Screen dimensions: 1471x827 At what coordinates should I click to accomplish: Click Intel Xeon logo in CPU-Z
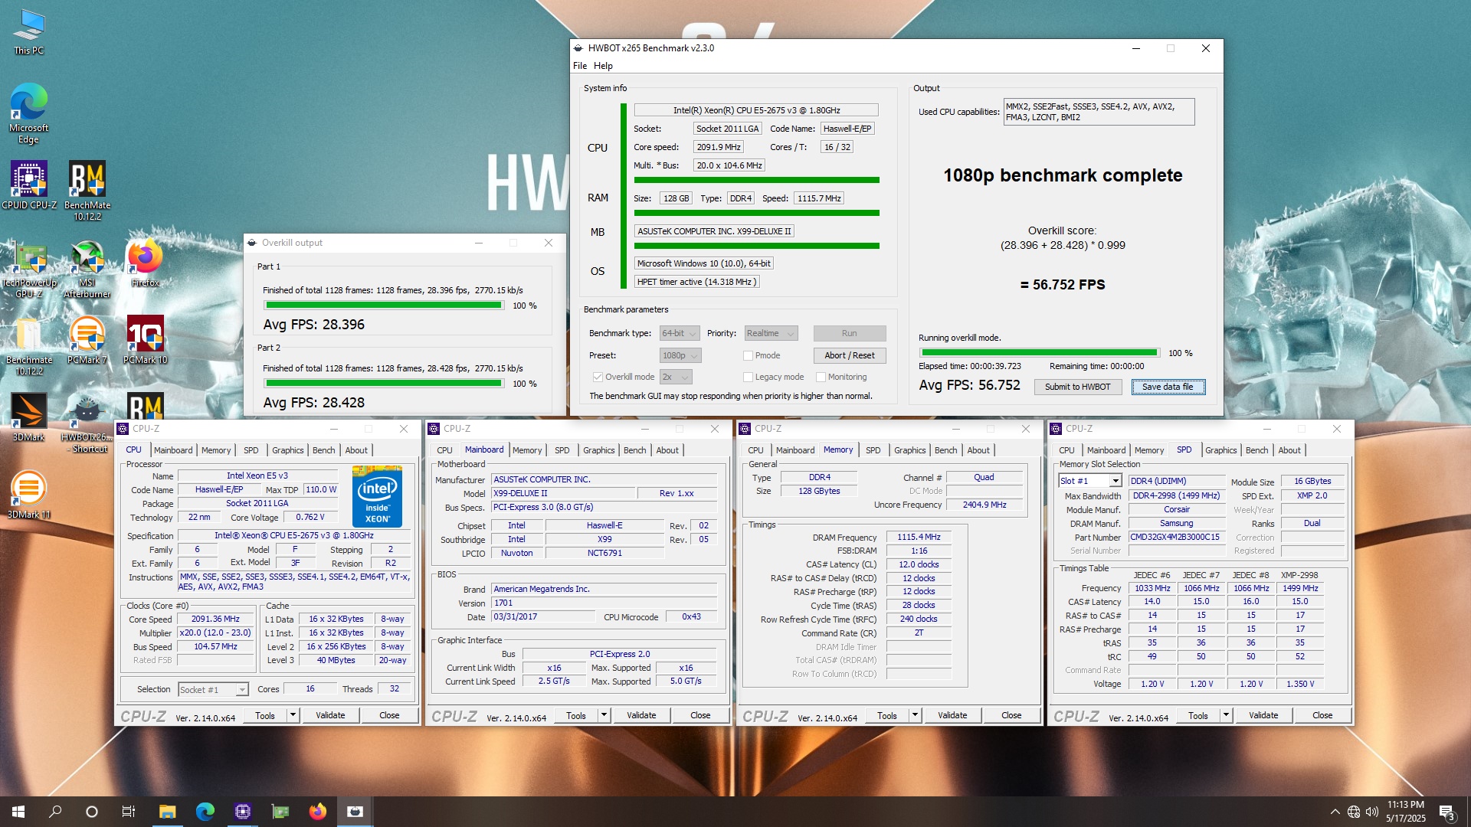tap(377, 496)
